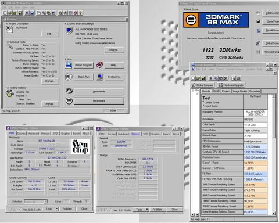Click Change button under Display and CPU Settings
Image resolution: width=279 pixels, height=223 pixels.
tap(115, 50)
